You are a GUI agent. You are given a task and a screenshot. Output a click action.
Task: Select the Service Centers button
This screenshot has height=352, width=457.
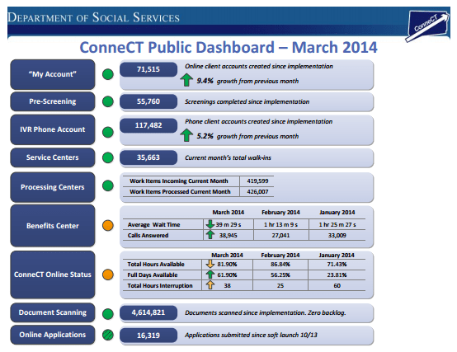[53, 157]
